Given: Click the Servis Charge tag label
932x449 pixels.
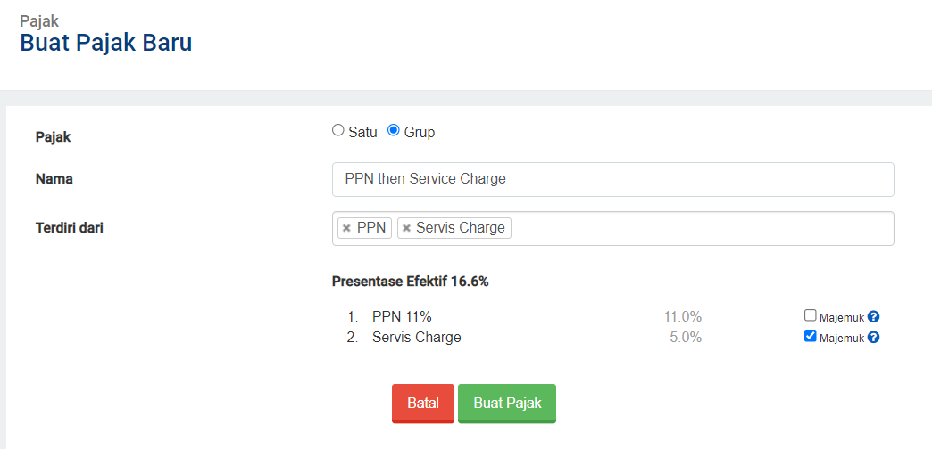Looking at the screenshot, I should (x=461, y=228).
